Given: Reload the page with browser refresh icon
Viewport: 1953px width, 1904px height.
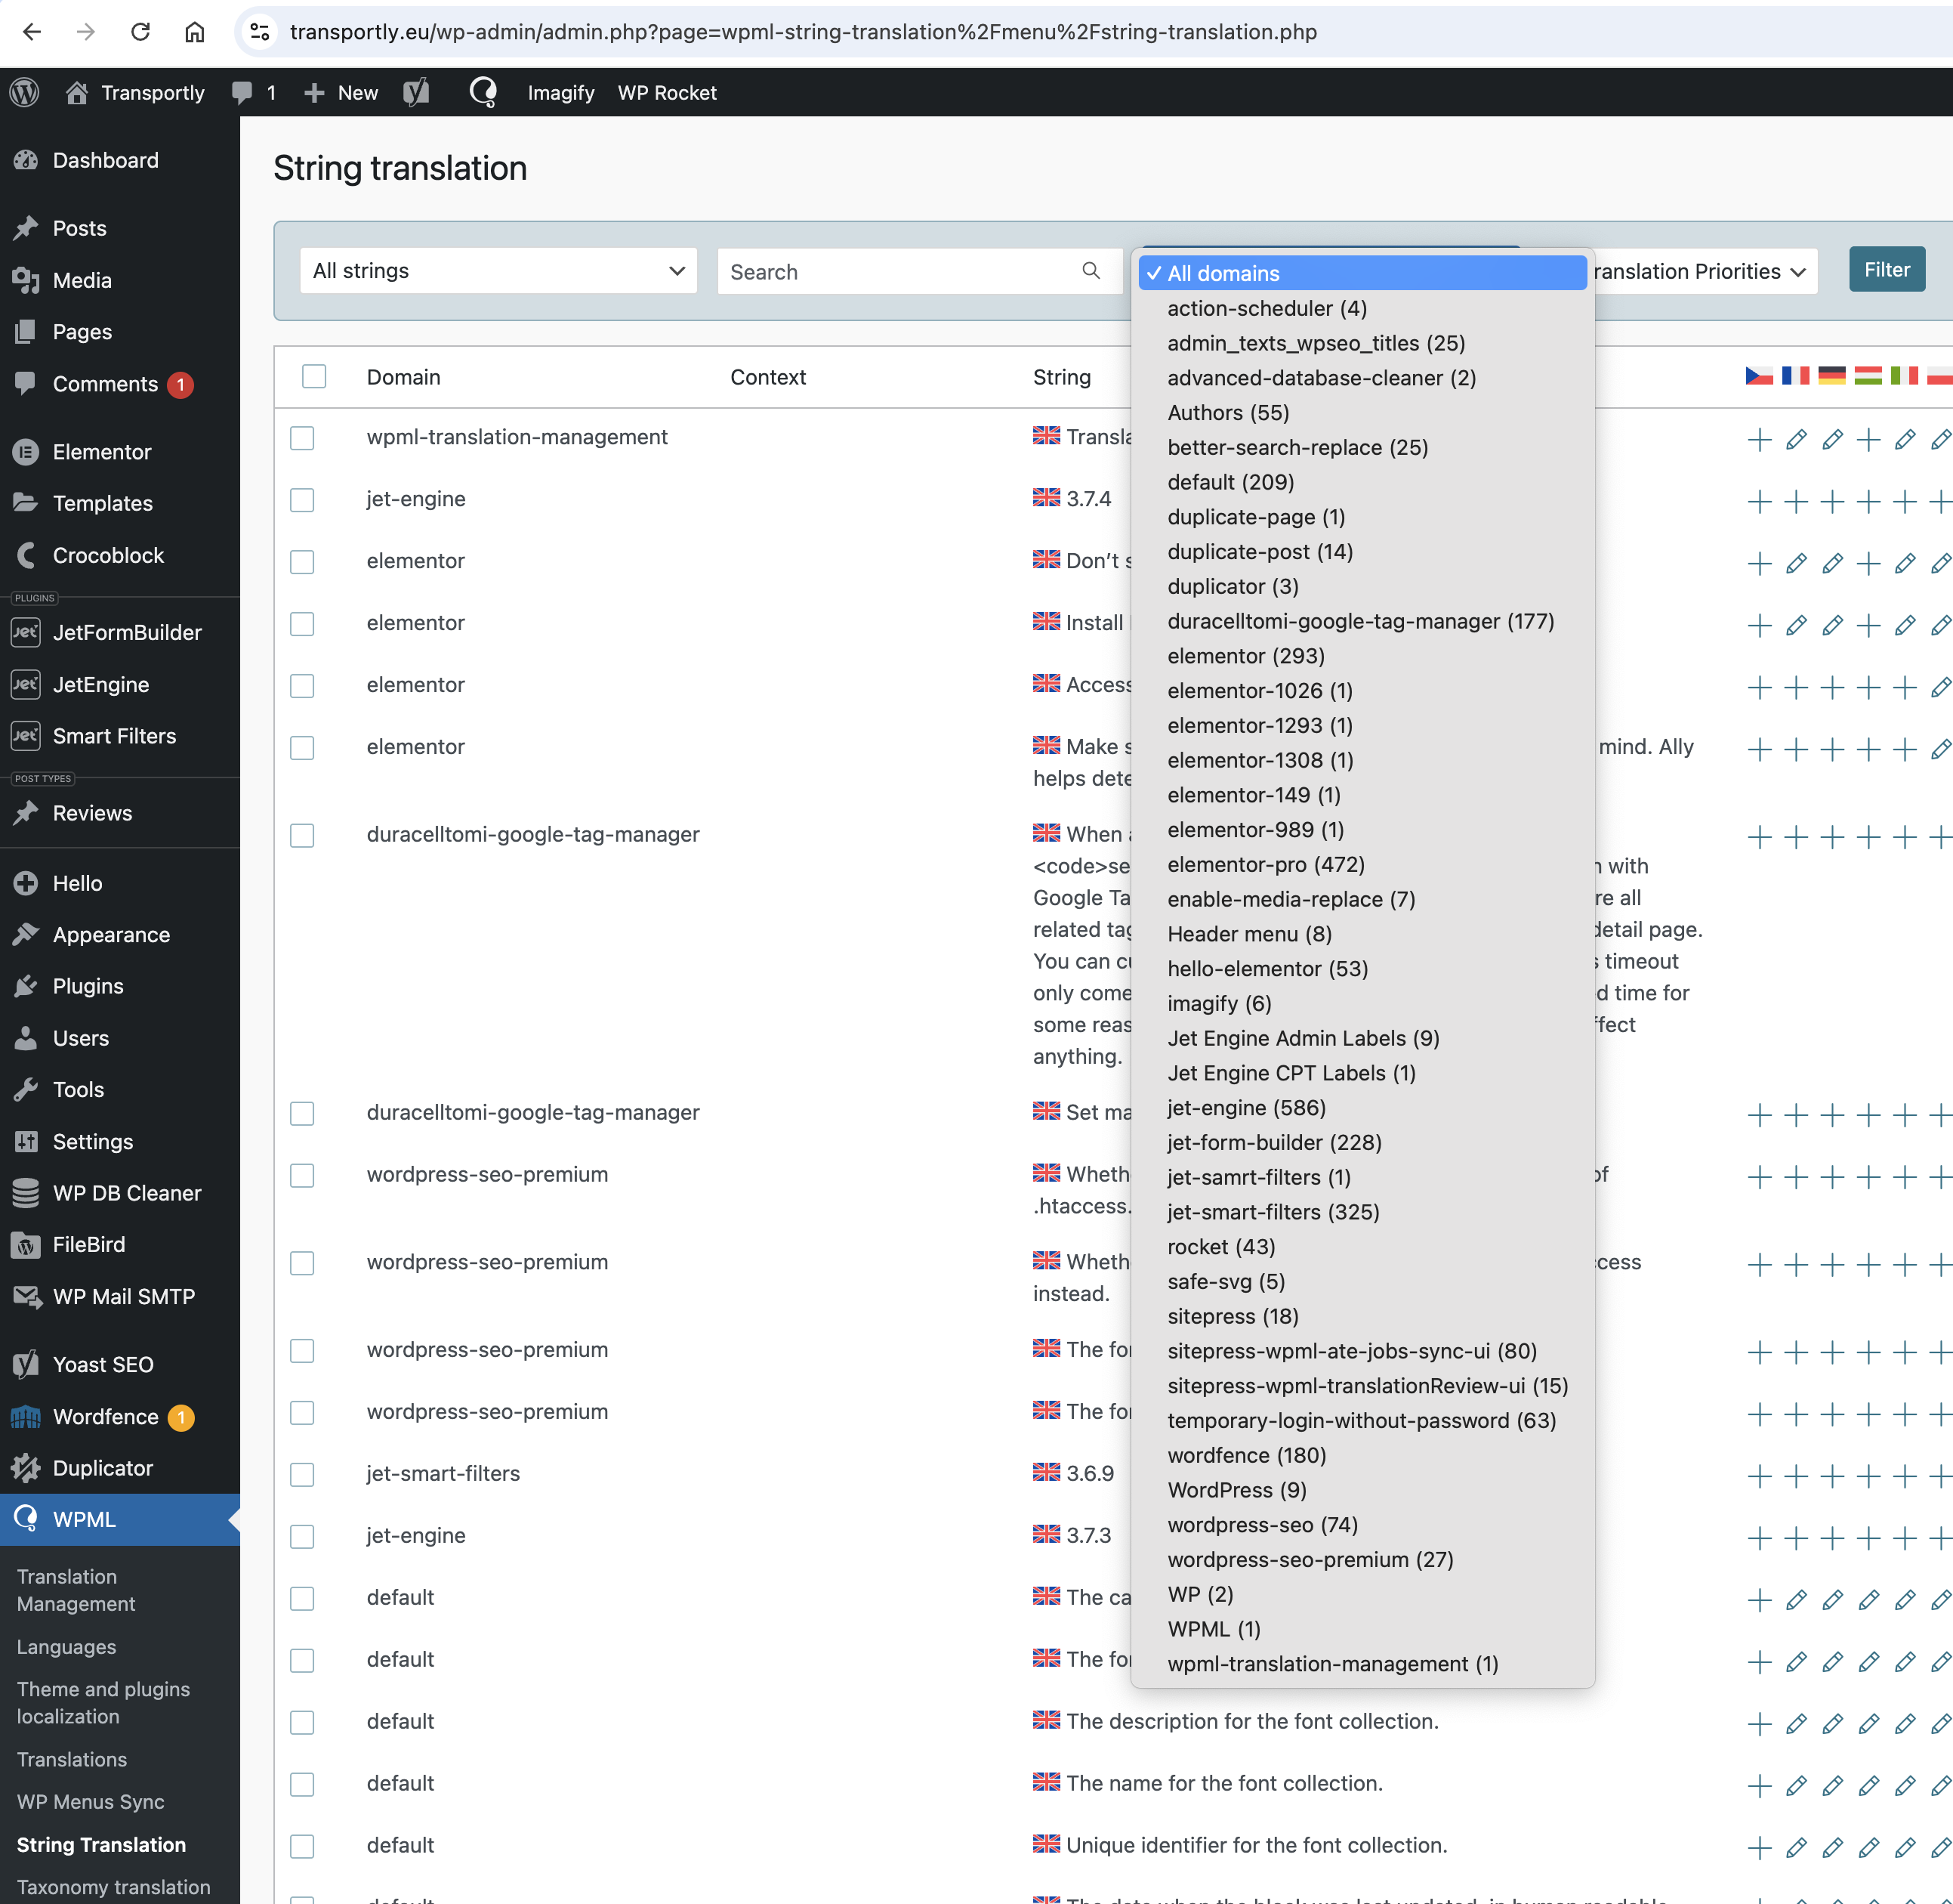Looking at the screenshot, I should [x=141, y=32].
